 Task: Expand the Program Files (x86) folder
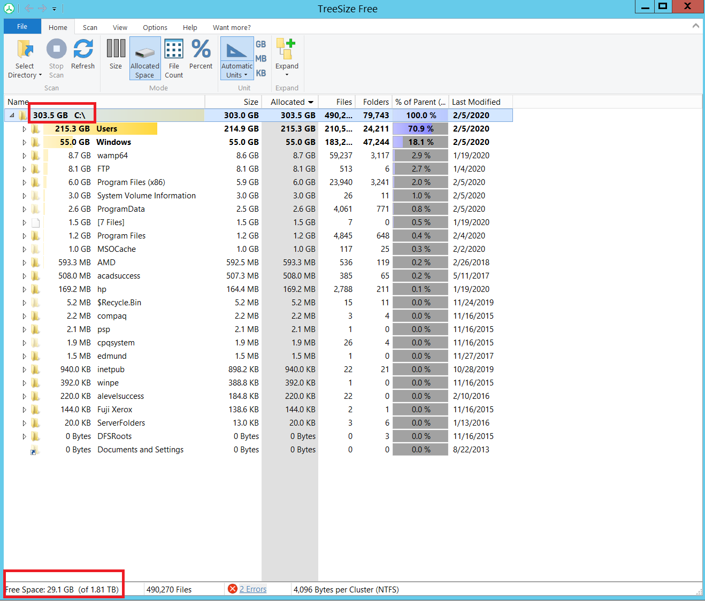[x=24, y=182]
